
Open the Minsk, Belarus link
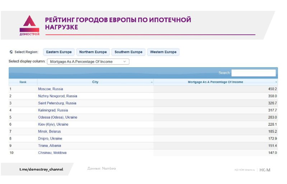point(49,132)
